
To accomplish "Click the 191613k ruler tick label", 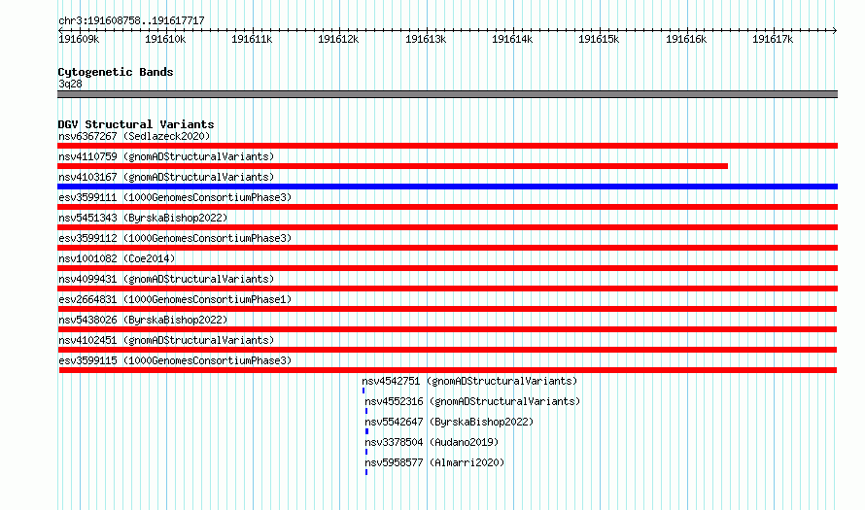I will click(x=426, y=39).
